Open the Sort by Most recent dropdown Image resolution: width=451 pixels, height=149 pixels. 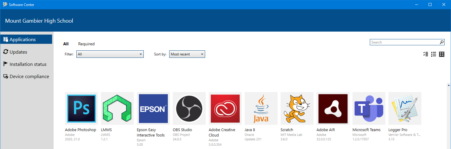coord(187,54)
